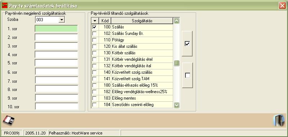The image size is (288, 137).
Task: Click the scroll up arrow in services list
Action: [176, 21]
